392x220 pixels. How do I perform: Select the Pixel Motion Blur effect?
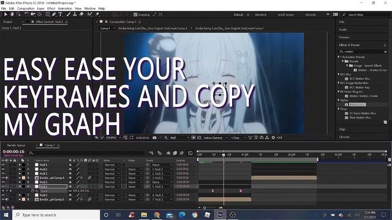pyautogui.click(x=360, y=117)
